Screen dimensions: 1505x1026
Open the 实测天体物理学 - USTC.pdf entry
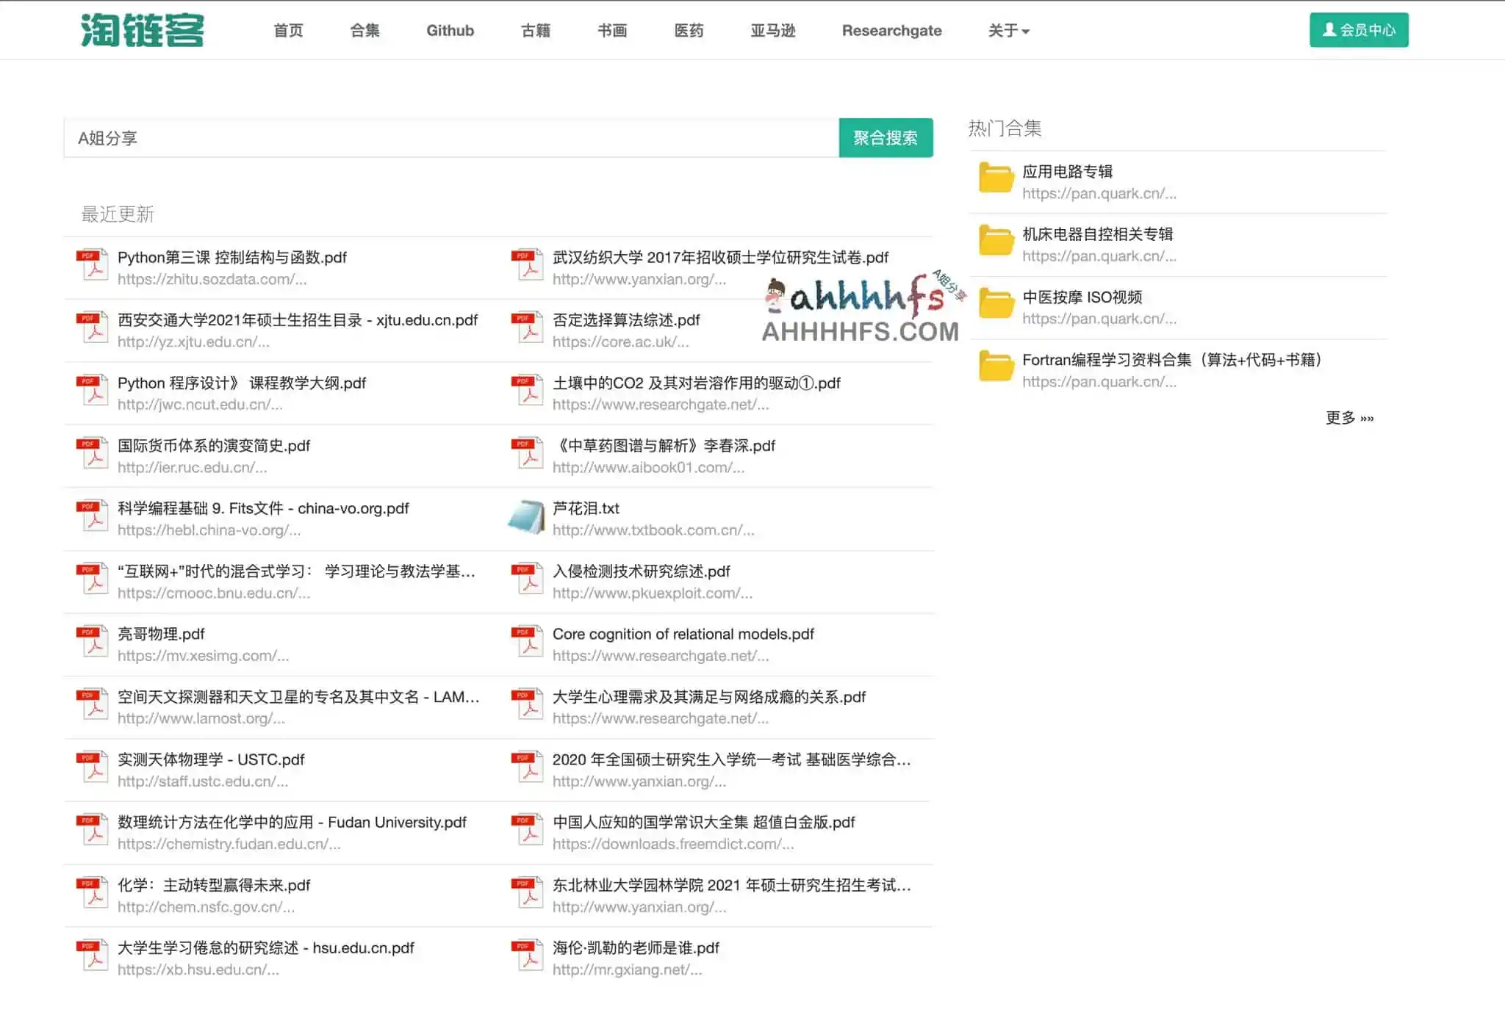pos(211,759)
